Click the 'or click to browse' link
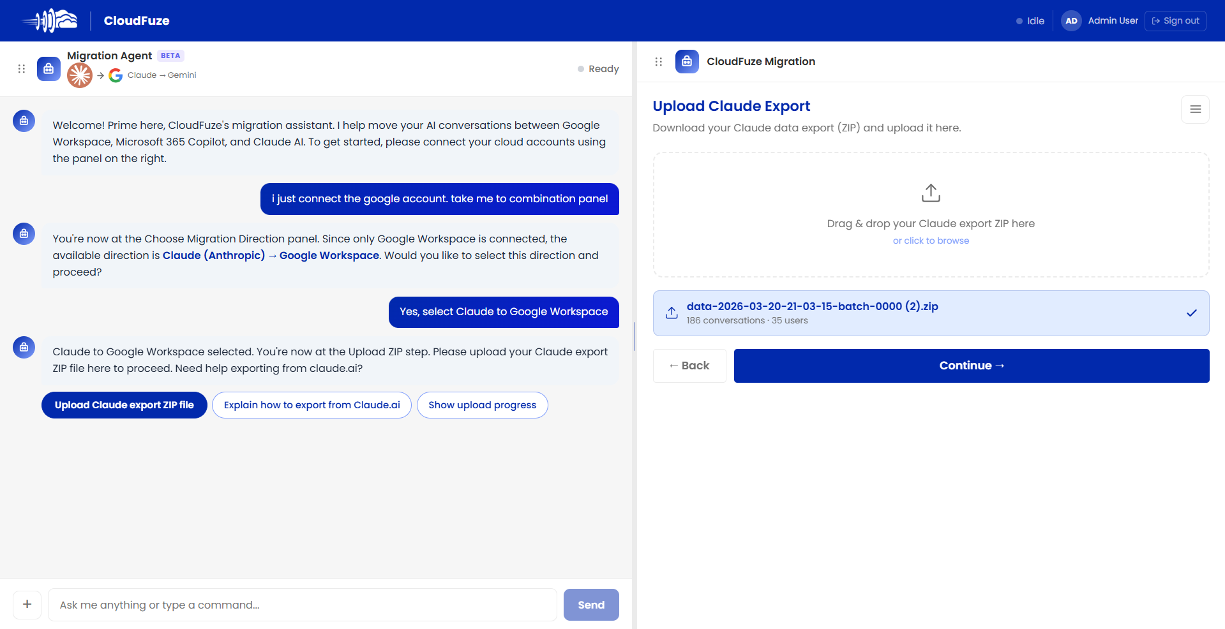 pos(931,241)
